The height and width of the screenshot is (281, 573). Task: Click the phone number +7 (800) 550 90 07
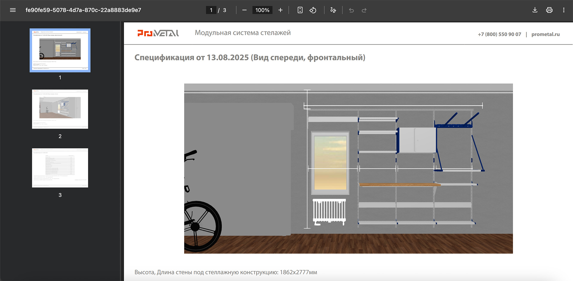[499, 34]
